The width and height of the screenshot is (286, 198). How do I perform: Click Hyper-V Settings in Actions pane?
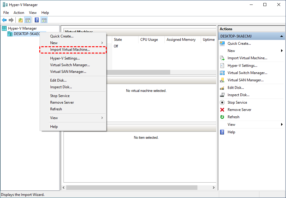click(x=242, y=66)
